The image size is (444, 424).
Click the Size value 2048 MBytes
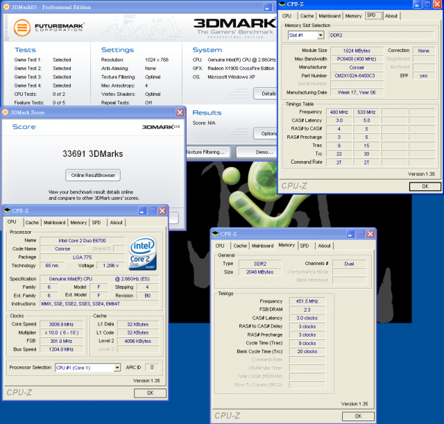pyautogui.click(x=260, y=272)
